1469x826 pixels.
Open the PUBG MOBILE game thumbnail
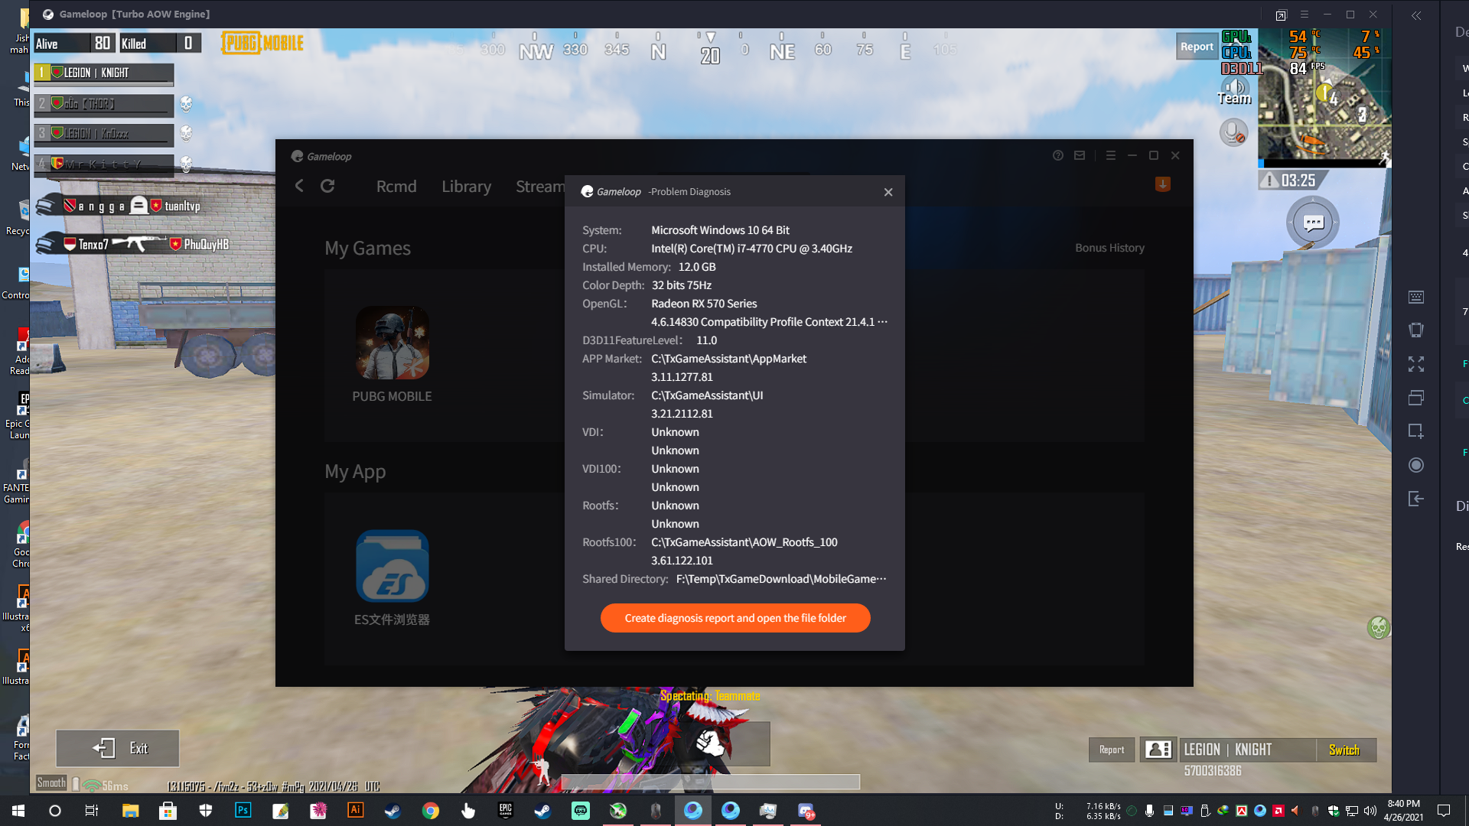point(392,343)
